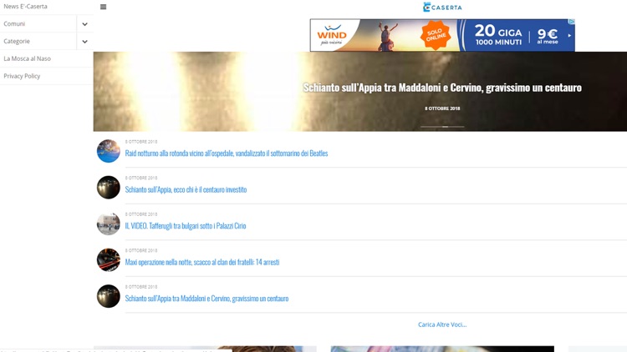
Task: Open IL VIDEO Tafferugli tra bulgari article
Action: 186,226
